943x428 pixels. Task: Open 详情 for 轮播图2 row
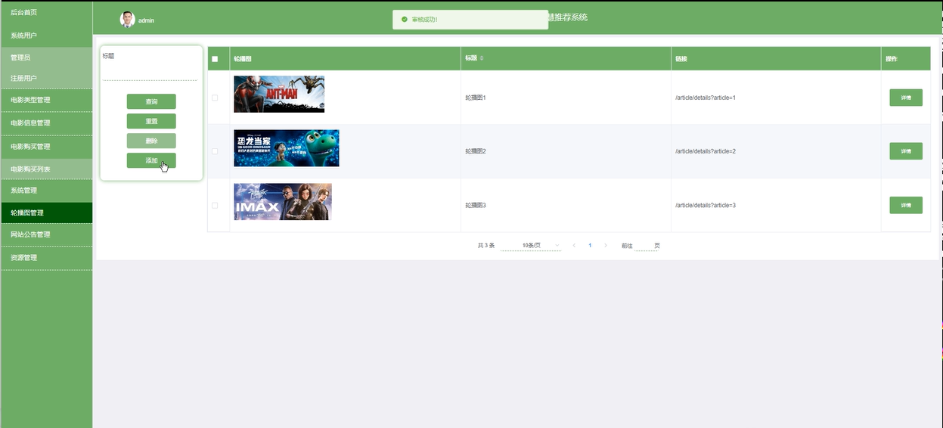pos(906,151)
